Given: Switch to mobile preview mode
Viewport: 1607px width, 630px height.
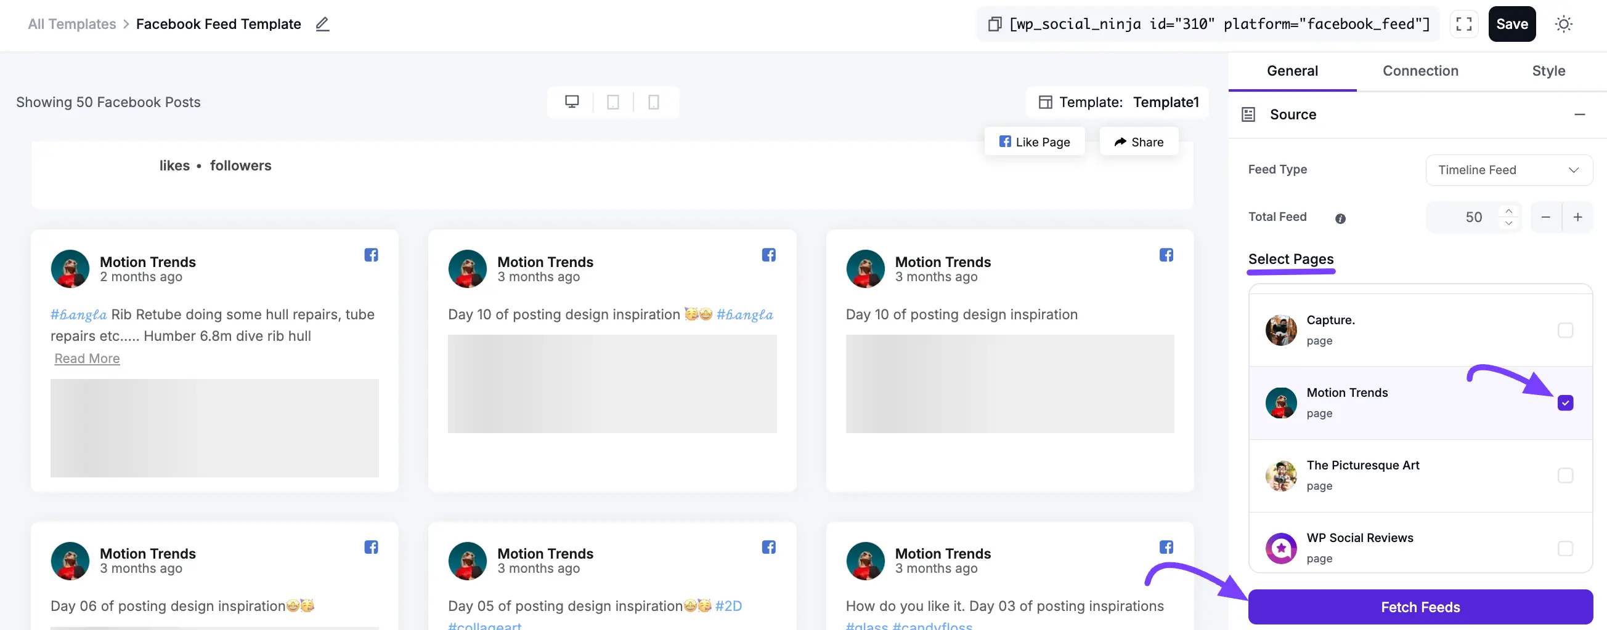Looking at the screenshot, I should 653,102.
